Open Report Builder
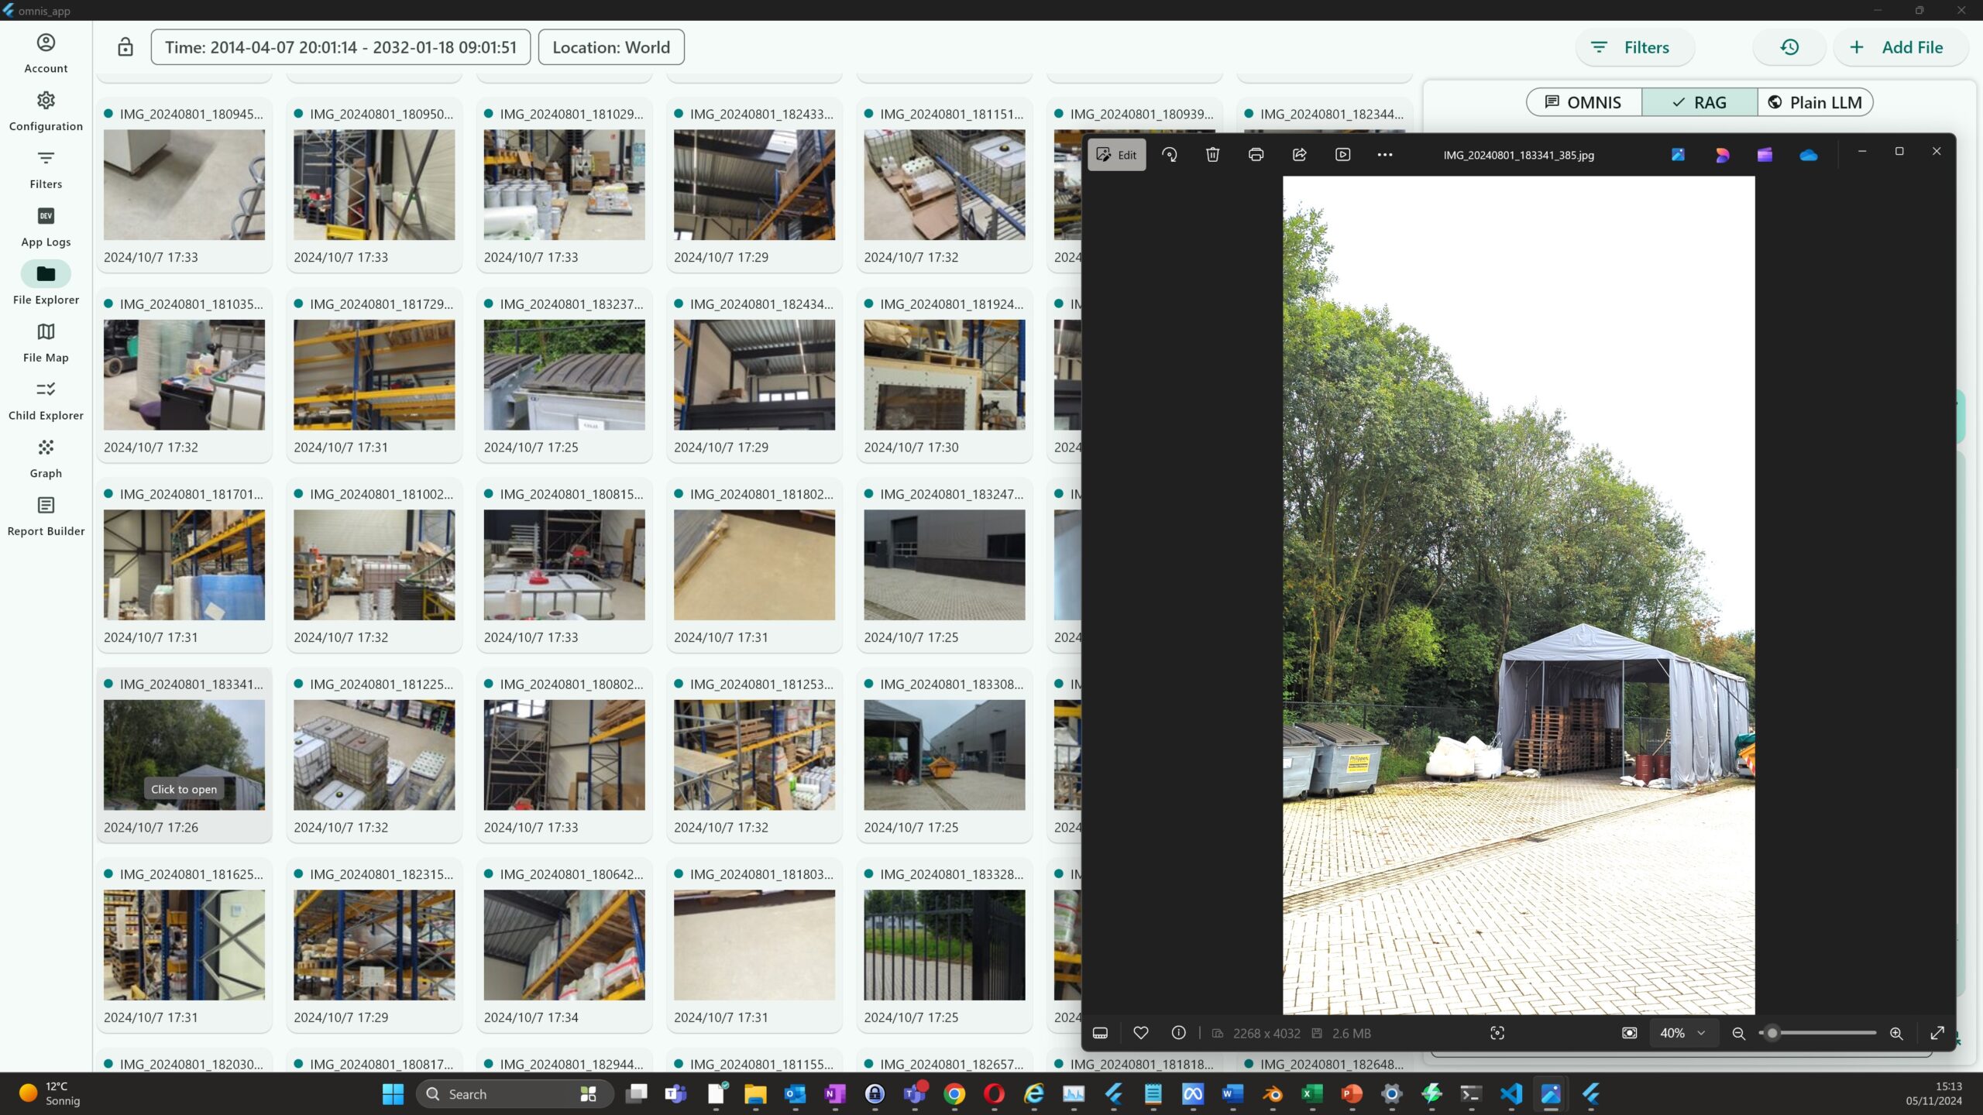Screen dimensions: 1983x1115 (46, 516)
